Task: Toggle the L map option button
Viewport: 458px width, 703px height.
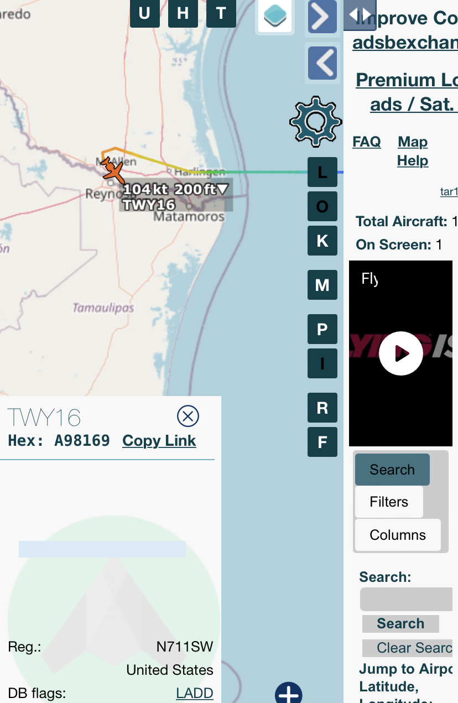Action: 322,172
